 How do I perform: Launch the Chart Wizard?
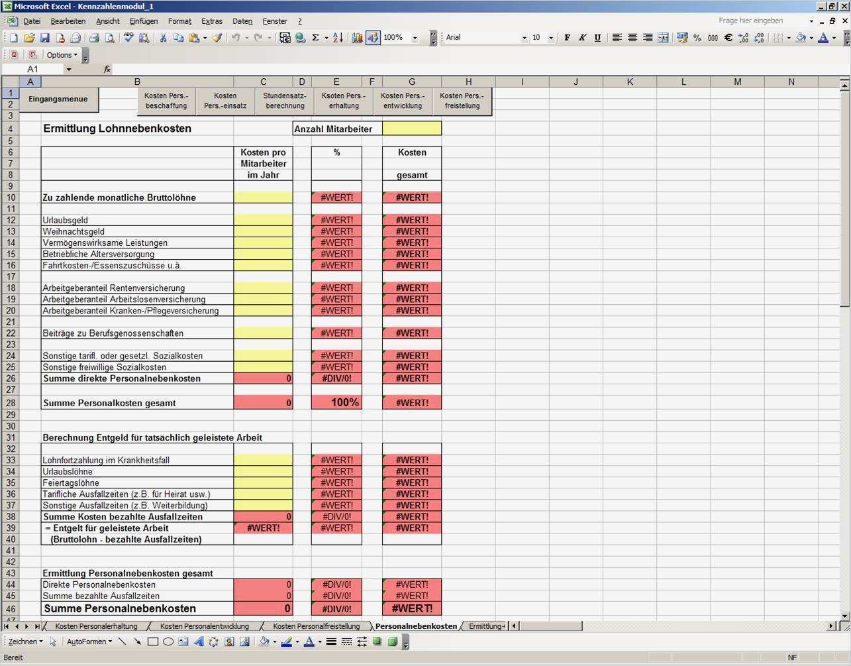[x=358, y=38]
